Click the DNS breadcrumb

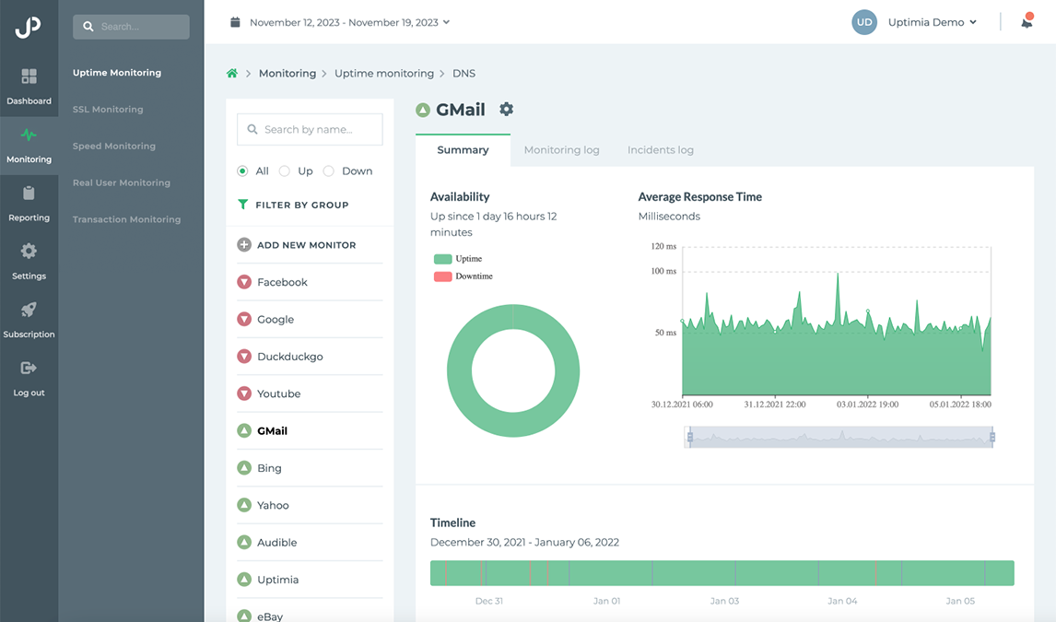pos(464,74)
